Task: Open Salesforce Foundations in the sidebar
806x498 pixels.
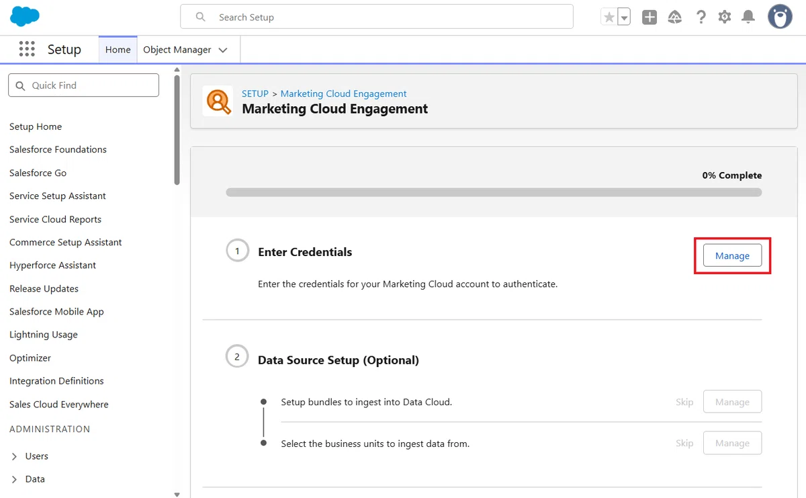Action: 58,149
